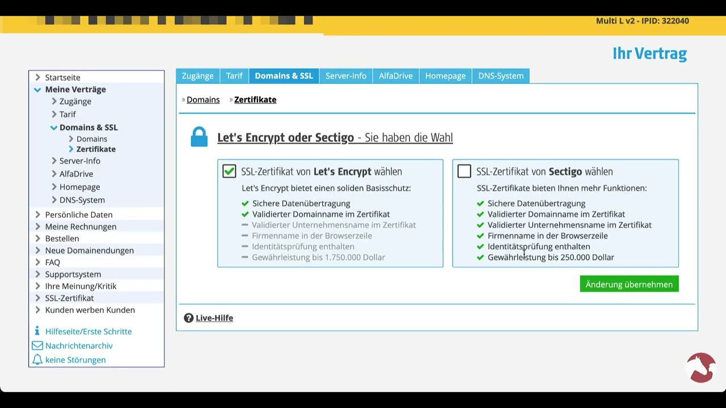This screenshot has height=408, width=726.
Task: Click "Validierter Unternehmensname im Zertifikat" in Sectigo card
Action: point(569,225)
